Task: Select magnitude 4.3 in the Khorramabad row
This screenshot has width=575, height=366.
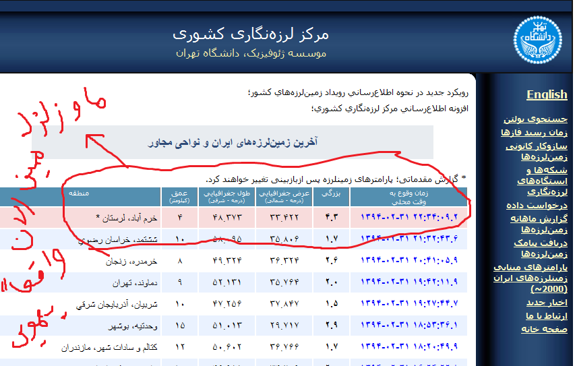Action: coord(331,218)
